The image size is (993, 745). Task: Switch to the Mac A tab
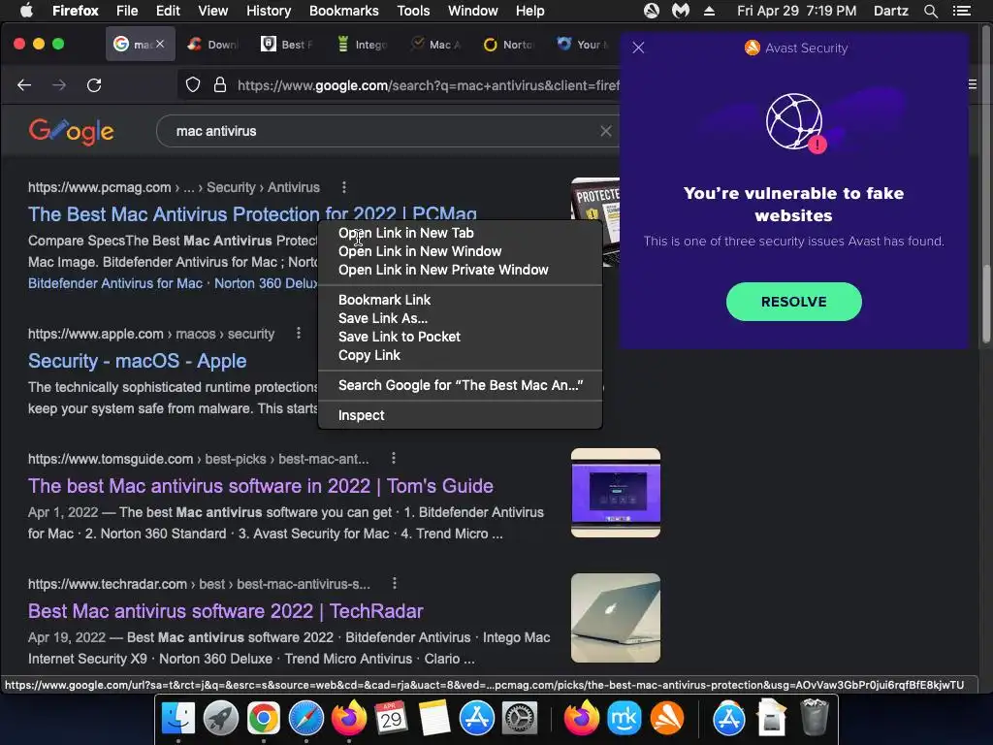pyautogui.click(x=436, y=45)
